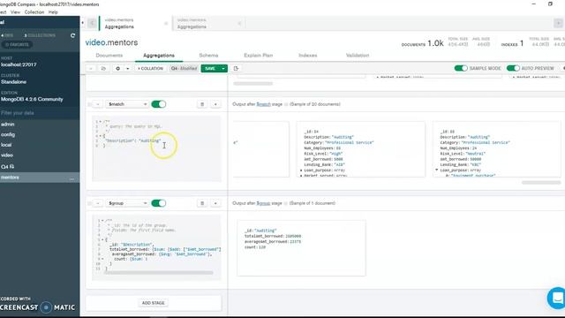Image resolution: width=565 pixels, height=318 pixels.
Task: Click the video database link in title
Action: click(x=95, y=42)
